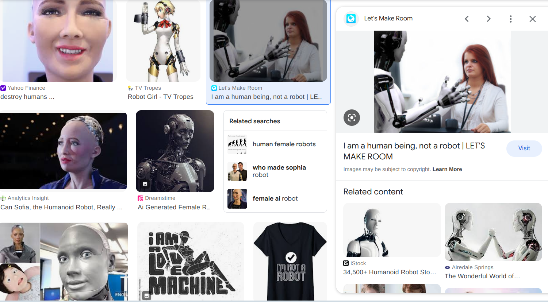Click the Yahoo Finance favicon
Image resolution: width=548 pixels, height=302 pixels.
point(3,88)
